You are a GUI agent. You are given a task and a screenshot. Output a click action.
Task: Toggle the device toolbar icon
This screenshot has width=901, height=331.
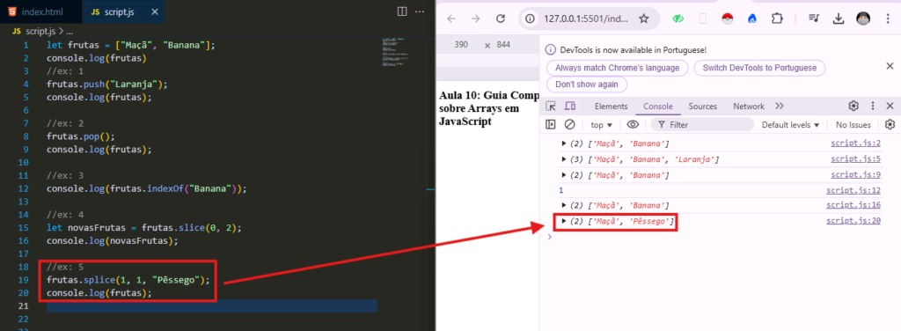570,107
